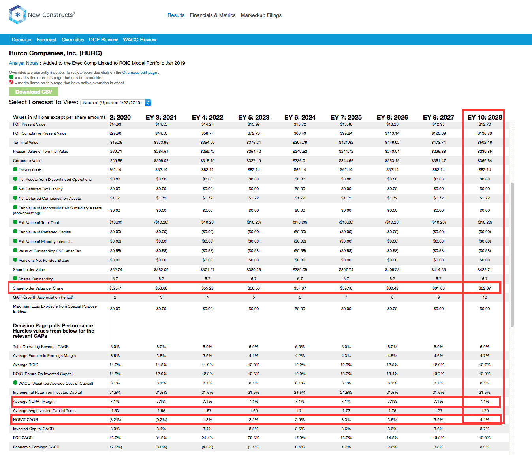Click the 1.79 Invested Capital Turns value
532x455 pixels.
click(x=485, y=410)
